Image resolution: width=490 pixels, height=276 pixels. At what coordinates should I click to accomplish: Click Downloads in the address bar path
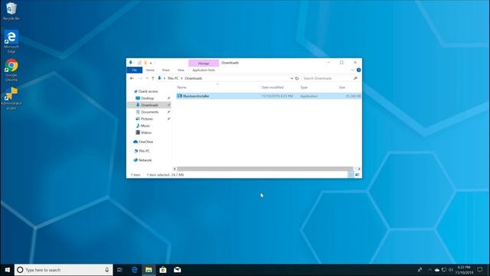point(194,78)
